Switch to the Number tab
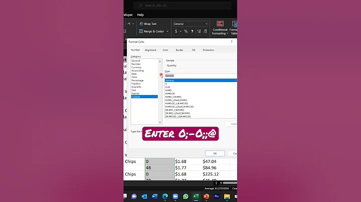 coord(135,50)
